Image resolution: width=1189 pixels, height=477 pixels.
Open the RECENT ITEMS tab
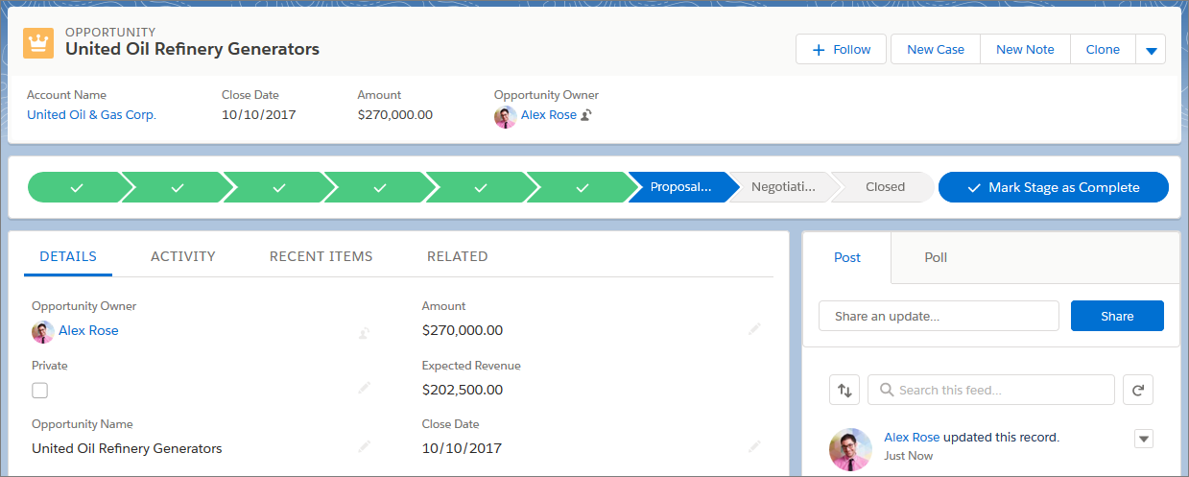point(321,256)
